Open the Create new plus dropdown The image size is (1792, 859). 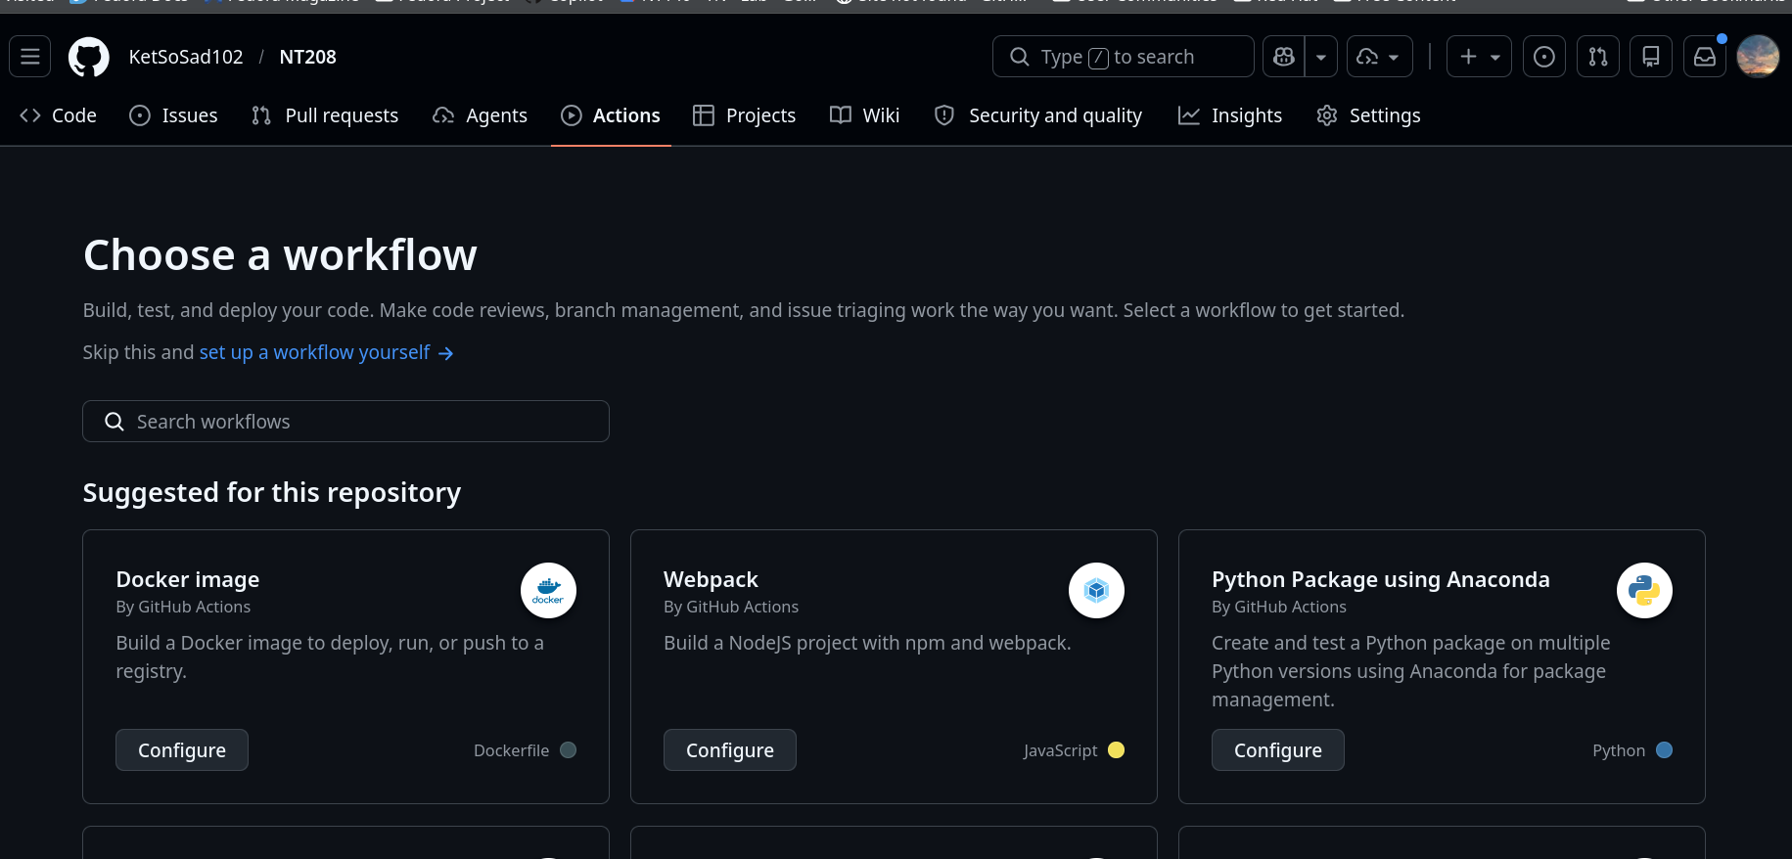click(x=1480, y=57)
